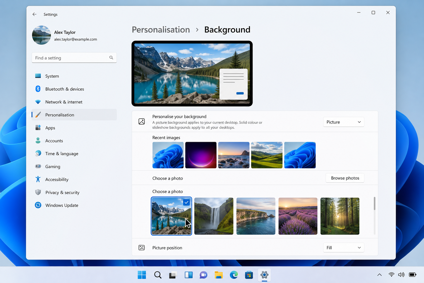
Task: Open Microsoft Store from the taskbar
Action: coord(249,275)
